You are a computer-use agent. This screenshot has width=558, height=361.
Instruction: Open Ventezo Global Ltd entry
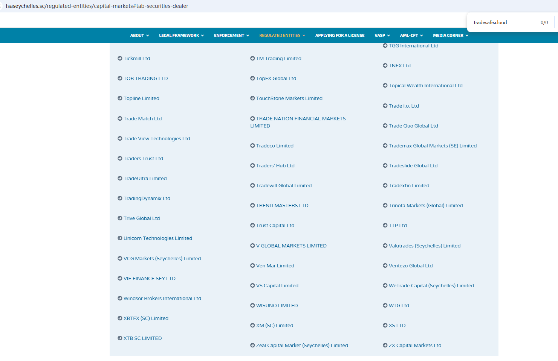coord(411,265)
